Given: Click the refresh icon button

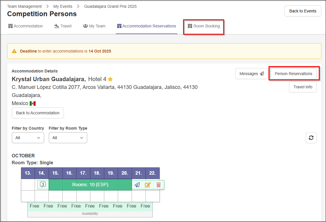Looking at the screenshot, I should point(311,138).
